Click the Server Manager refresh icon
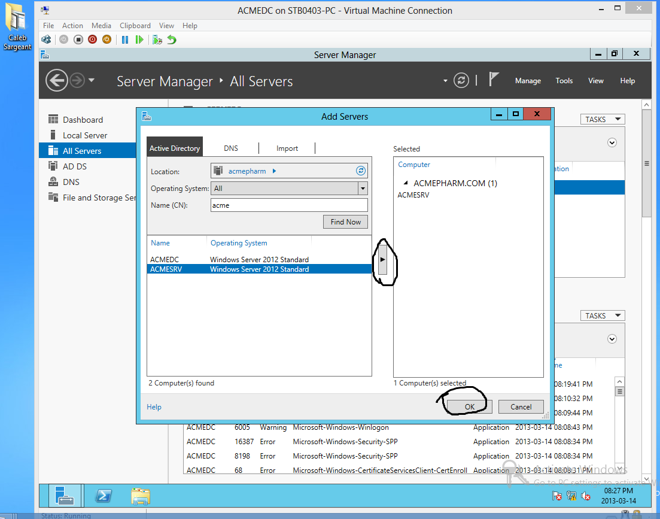Viewport: 660px width, 519px height. click(461, 80)
